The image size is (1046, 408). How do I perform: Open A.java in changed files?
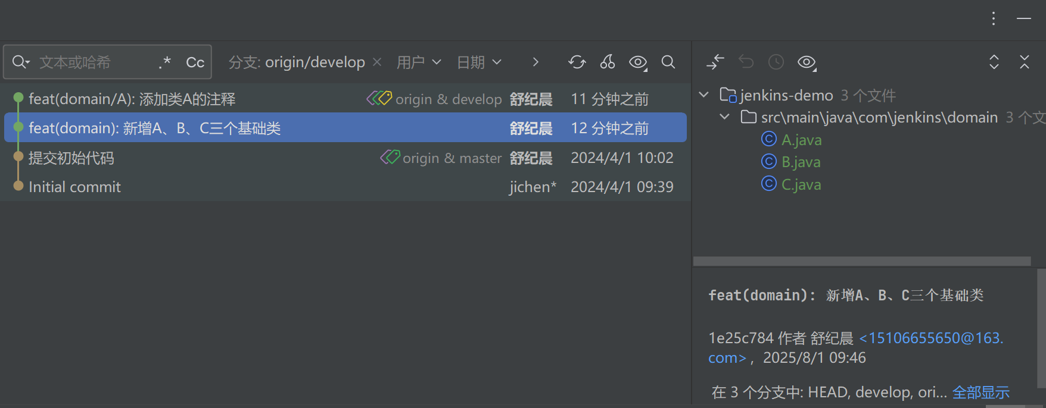pos(801,140)
